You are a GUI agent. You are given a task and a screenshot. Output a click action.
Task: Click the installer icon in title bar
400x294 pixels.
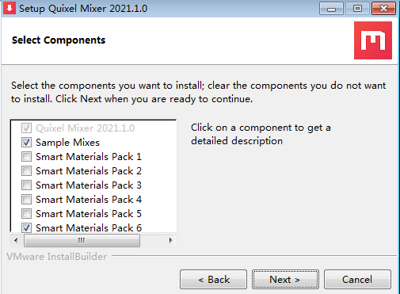tap(10, 8)
